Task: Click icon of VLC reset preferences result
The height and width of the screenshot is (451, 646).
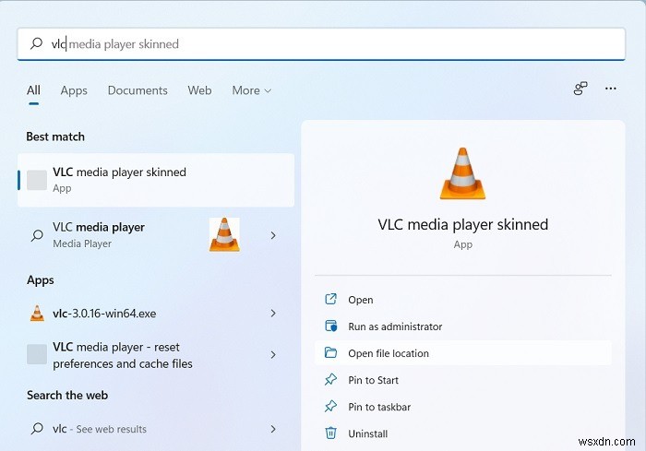Action: point(37,355)
